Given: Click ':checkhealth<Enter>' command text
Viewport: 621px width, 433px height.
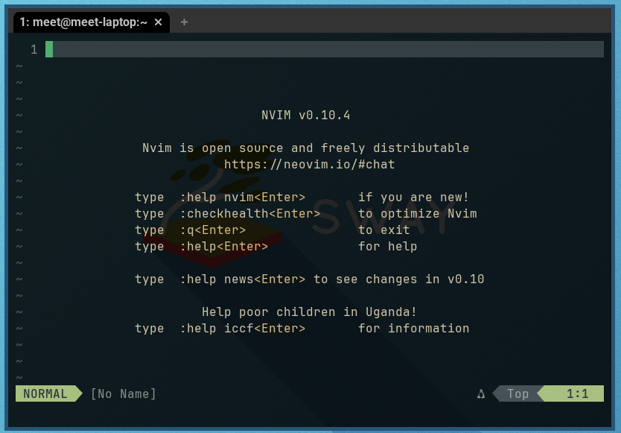Looking at the screenshot, I should point(250,214).
